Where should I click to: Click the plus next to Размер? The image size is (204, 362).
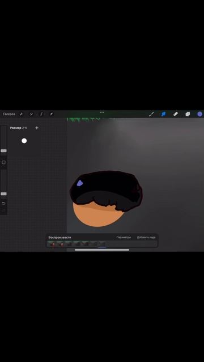36,128
